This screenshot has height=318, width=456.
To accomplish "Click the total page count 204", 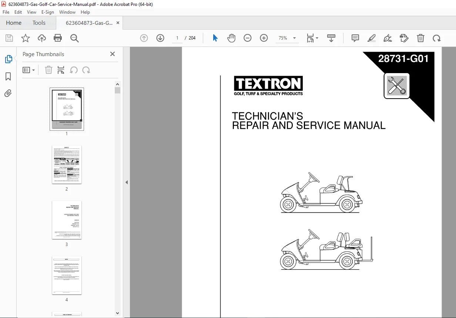I will 192,38.
